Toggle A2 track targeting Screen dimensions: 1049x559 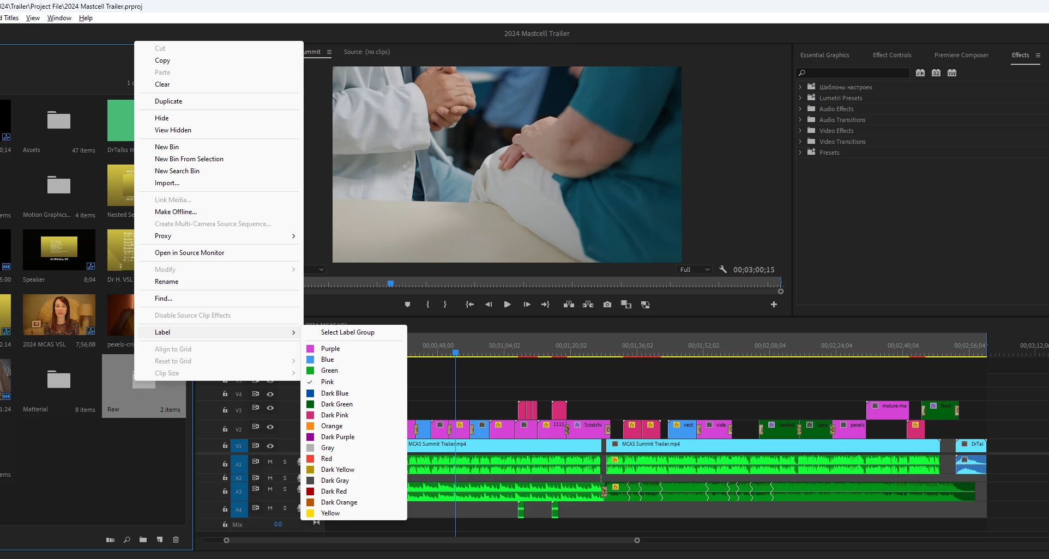pyautogui.click(x=239, y=478)
